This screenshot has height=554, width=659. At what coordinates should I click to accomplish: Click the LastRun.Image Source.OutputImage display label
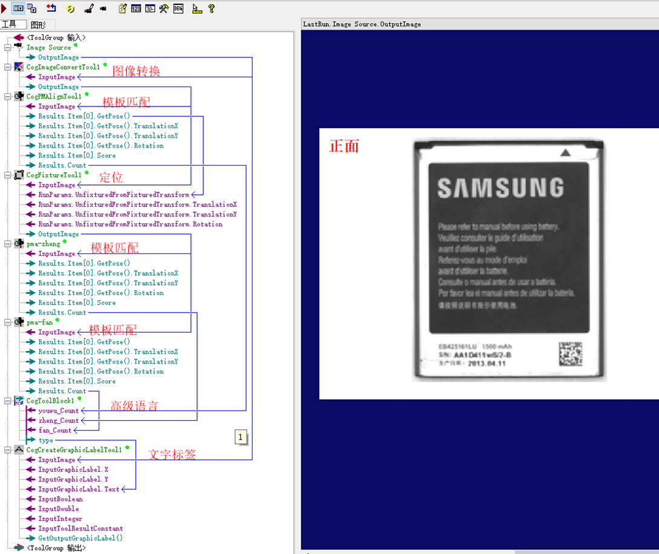click(x=362, y=24)
